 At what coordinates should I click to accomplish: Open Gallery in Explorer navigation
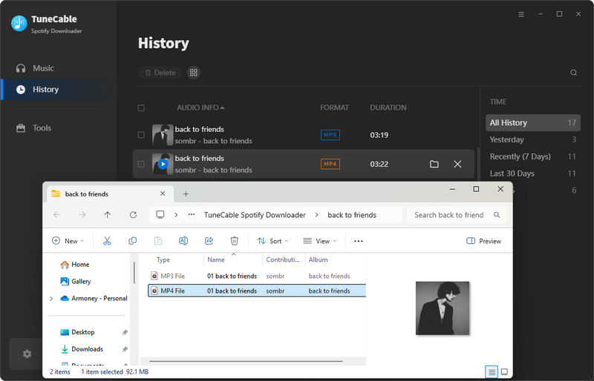click(76, 282)
